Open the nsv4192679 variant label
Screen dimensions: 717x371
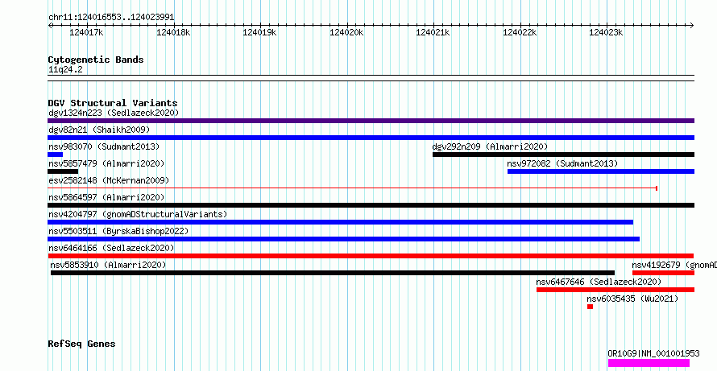(x=674, y=265)
